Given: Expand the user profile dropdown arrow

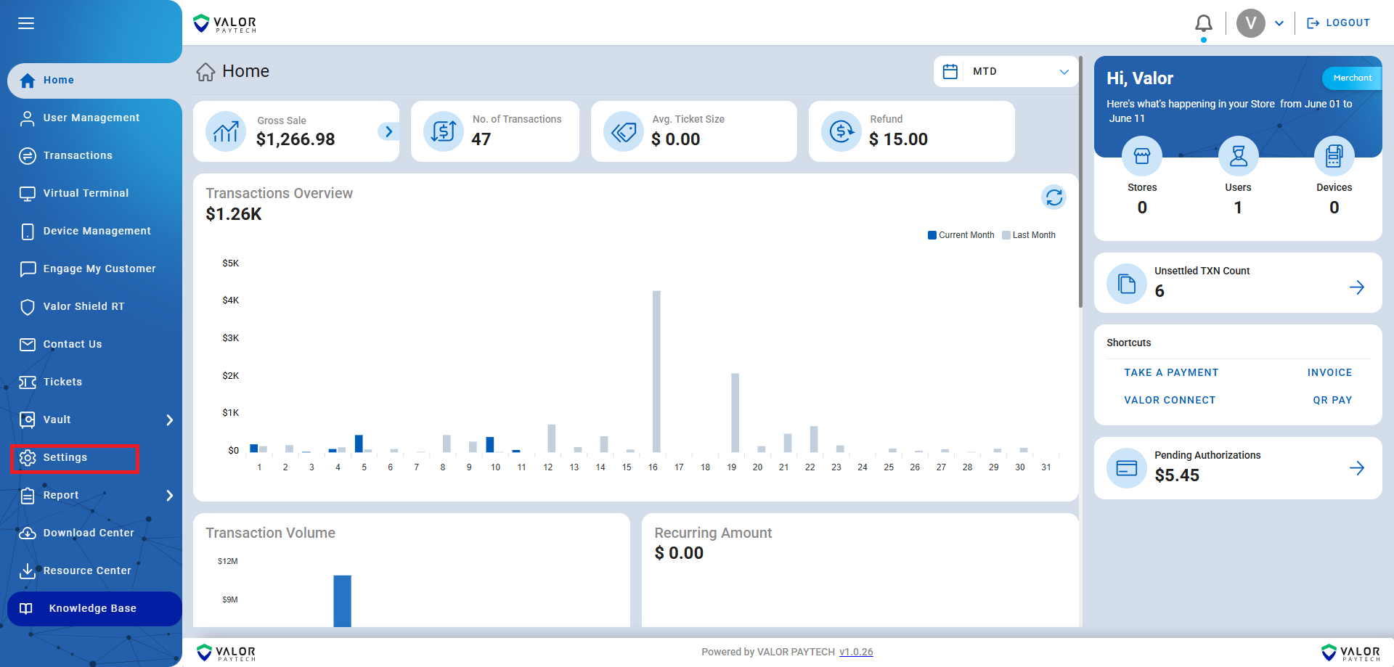Looking at the screenshot, I should coord(1279,23).
